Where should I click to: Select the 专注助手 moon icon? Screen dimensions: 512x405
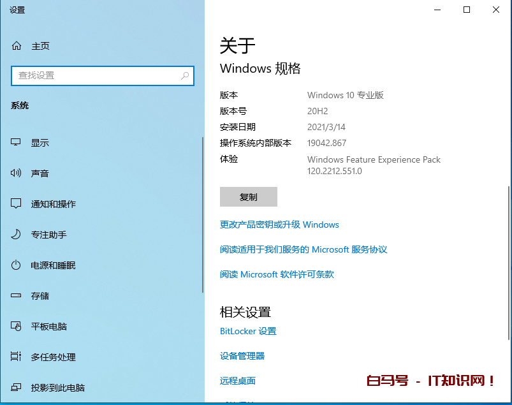(17, 235)
